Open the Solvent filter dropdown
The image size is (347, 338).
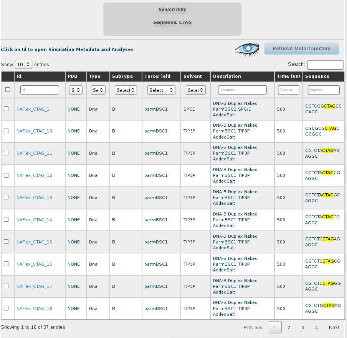(x=195, y=90)
